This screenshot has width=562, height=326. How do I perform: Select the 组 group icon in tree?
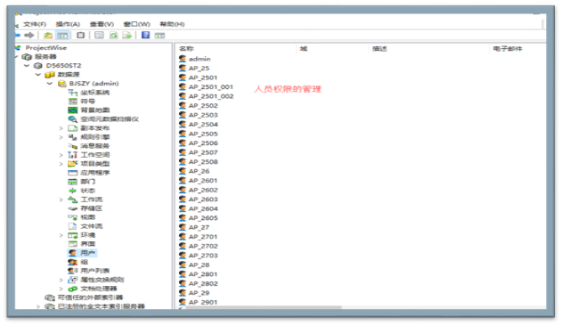[73, 262]
